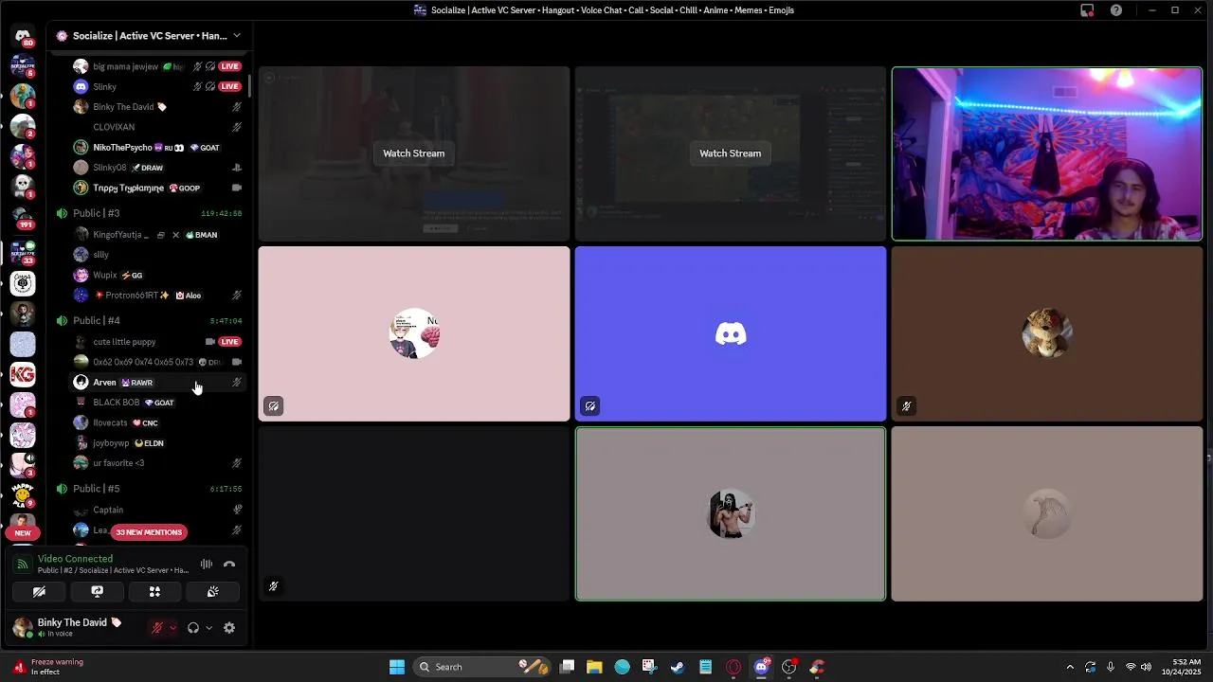Click the Discord taskbar icon

(x=761, y=667)
